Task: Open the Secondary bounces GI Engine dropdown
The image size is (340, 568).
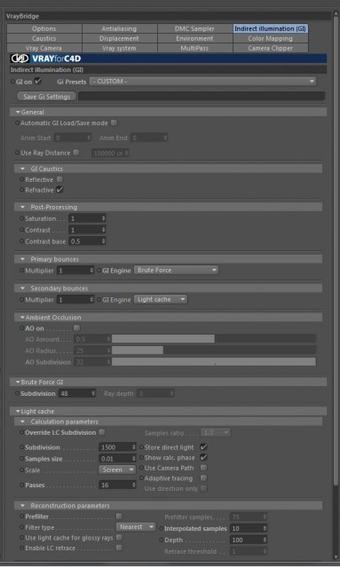Action: [161, 300]
